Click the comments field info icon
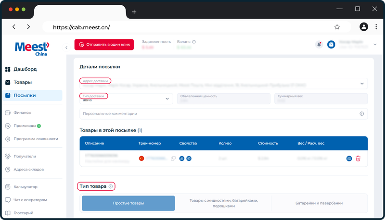The image size is (385, 220). 362,114
